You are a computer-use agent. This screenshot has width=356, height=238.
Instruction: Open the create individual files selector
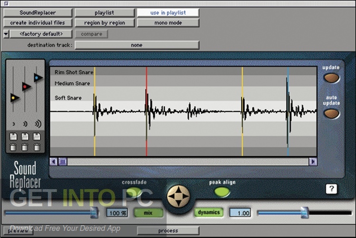click(37, 23)
